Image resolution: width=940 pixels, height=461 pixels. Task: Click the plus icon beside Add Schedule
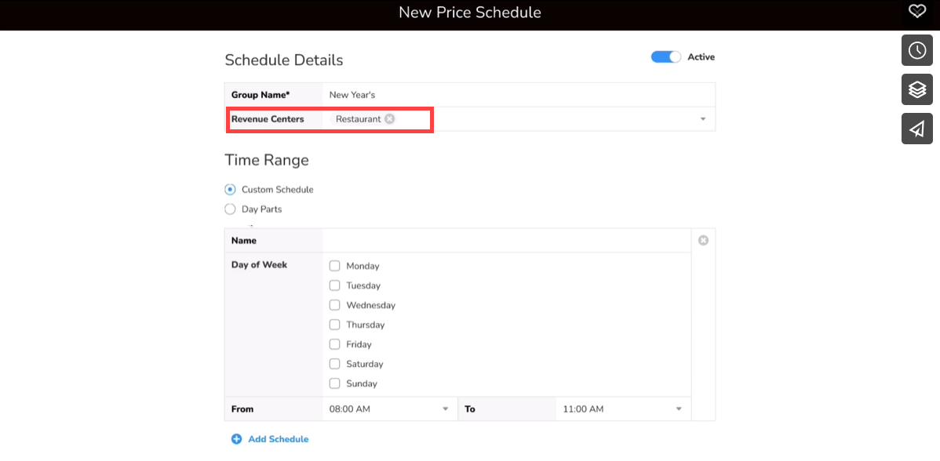click(236, 439)
